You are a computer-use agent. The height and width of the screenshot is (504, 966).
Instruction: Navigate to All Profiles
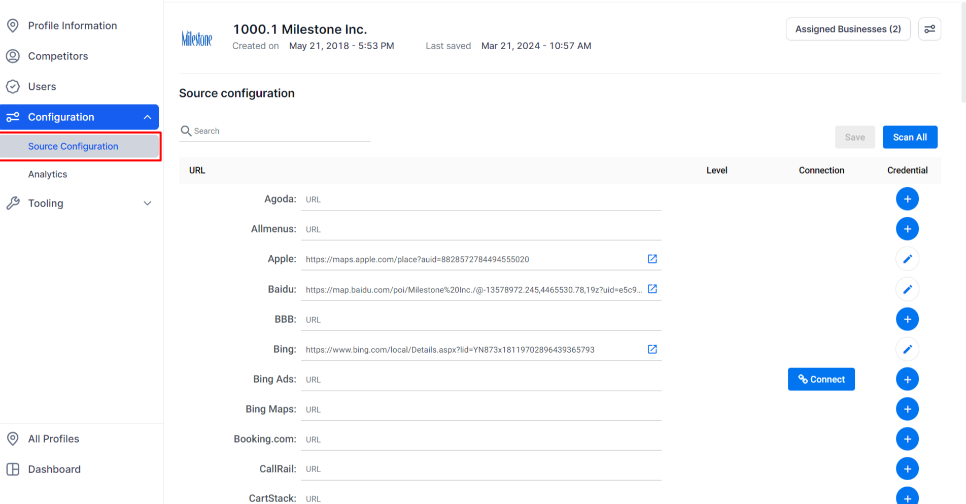(x=53, y=439)
